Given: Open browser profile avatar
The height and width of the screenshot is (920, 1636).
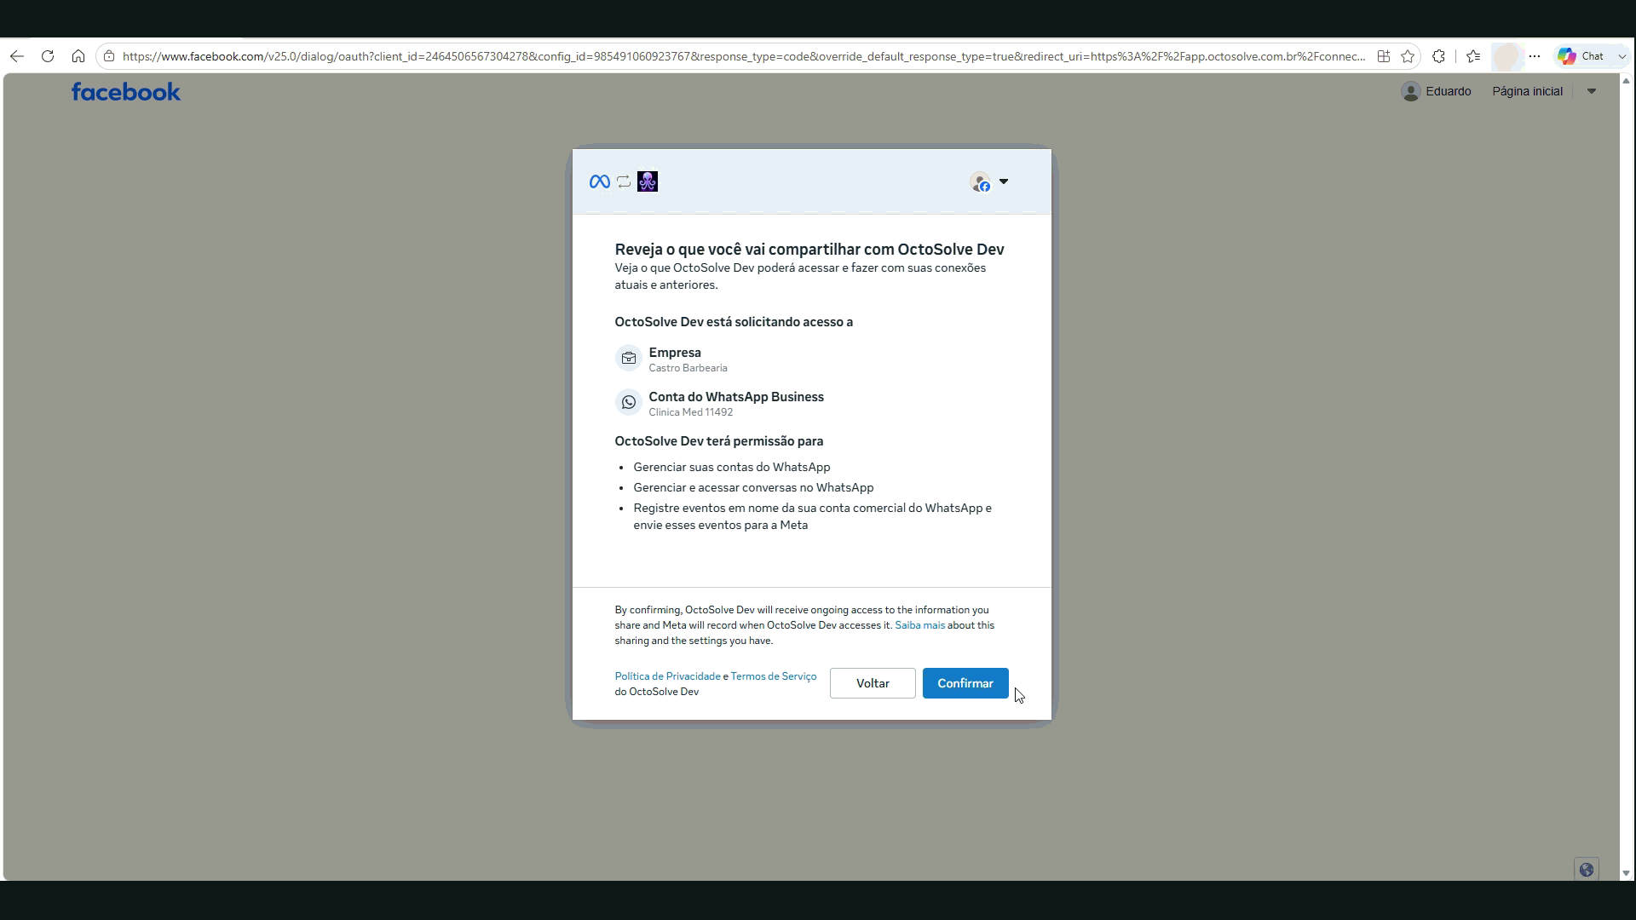Looking at the screenshot, I should pos(1506,56).
